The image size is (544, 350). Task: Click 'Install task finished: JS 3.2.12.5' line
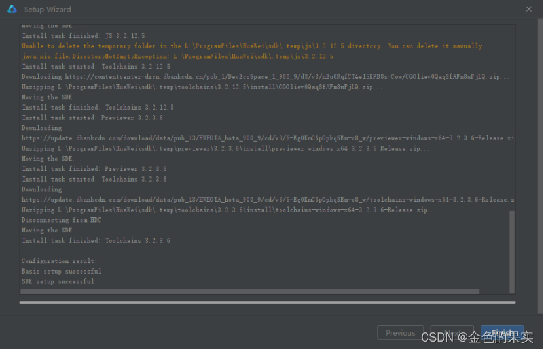(83, 36)
